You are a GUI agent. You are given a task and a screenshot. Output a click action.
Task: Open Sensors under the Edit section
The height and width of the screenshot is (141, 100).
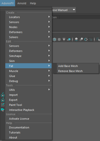coord(28,46)
